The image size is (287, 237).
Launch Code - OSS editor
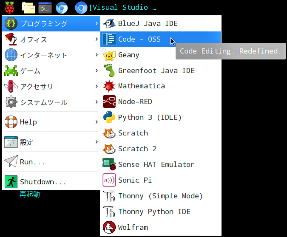point(161,39)
